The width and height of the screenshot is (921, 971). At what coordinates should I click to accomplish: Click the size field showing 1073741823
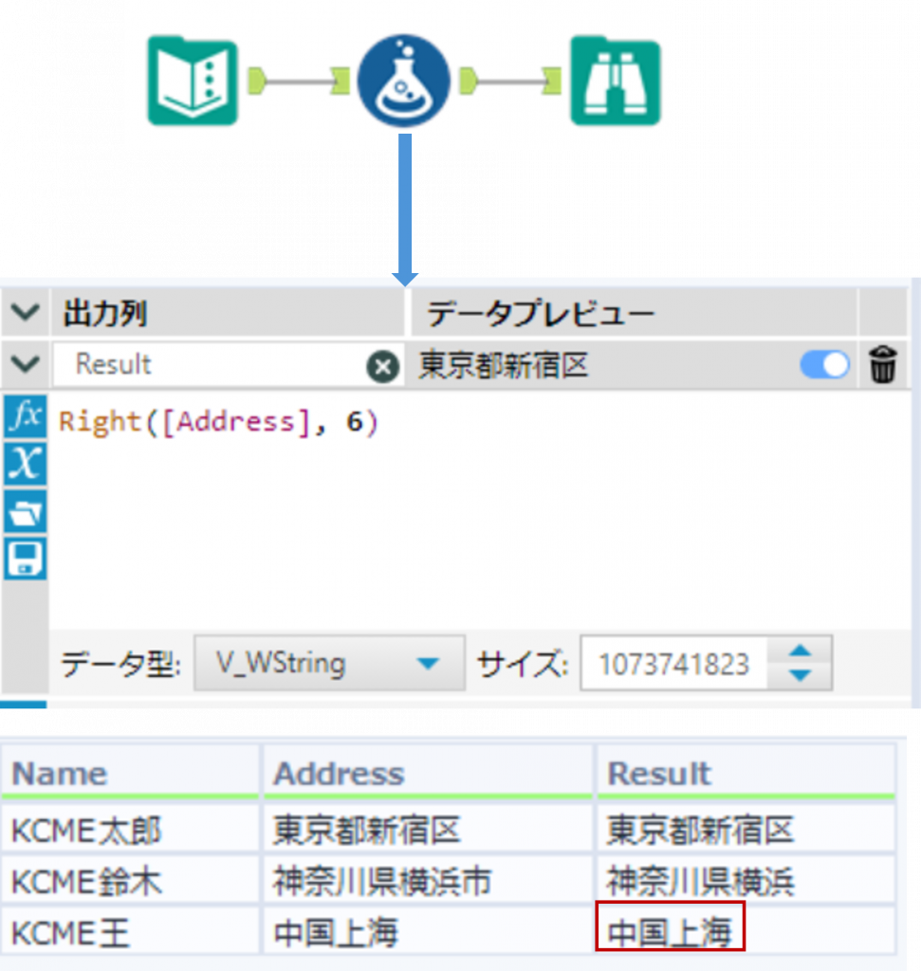(673, 664)
